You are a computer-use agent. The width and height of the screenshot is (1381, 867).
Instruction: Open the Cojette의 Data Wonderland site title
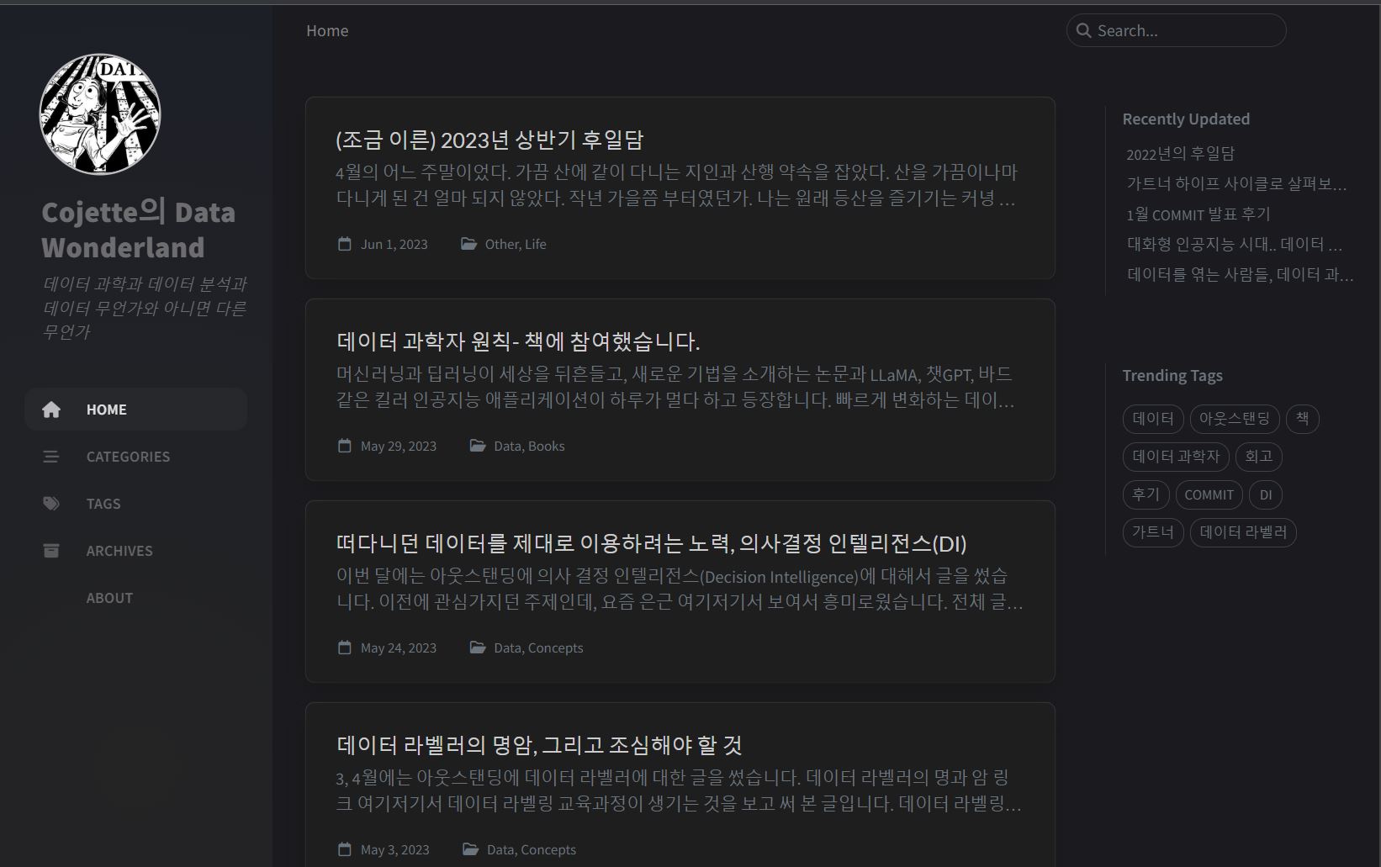pyautogui.click(x=139, y=230)
